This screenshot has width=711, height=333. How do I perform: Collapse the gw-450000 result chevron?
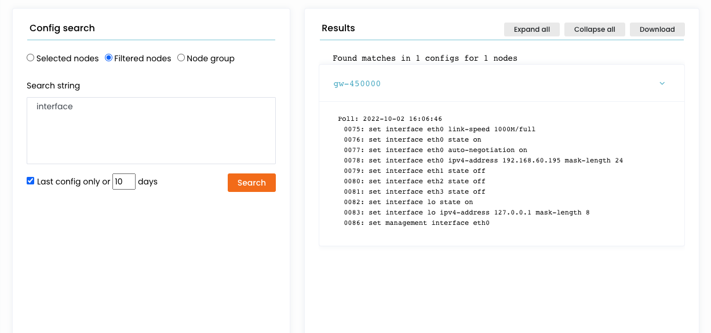click(662, 83)
